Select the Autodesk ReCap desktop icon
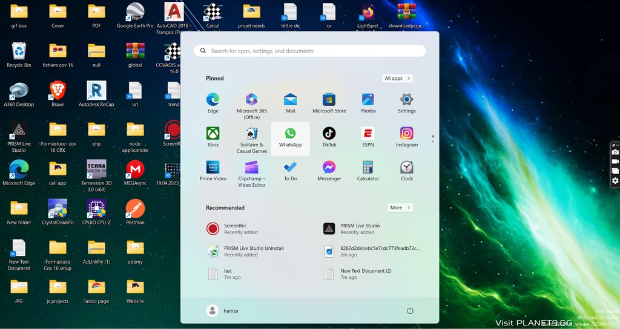This screenshot has height=329, width=620. coord(96,94)
